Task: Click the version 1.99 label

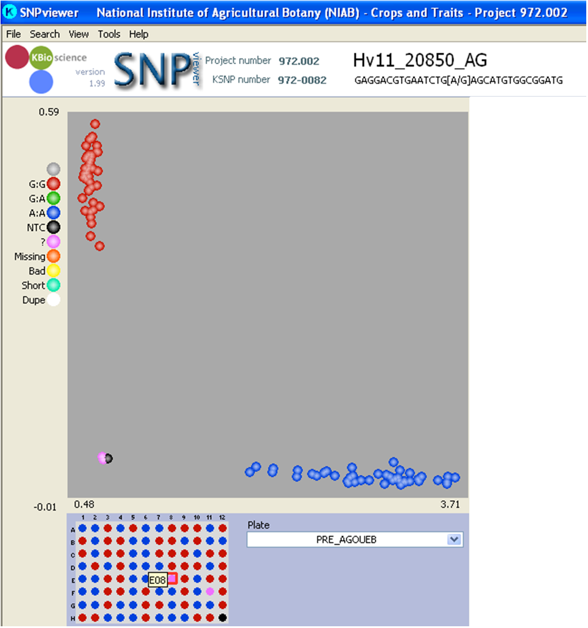Action: (91, 77)
